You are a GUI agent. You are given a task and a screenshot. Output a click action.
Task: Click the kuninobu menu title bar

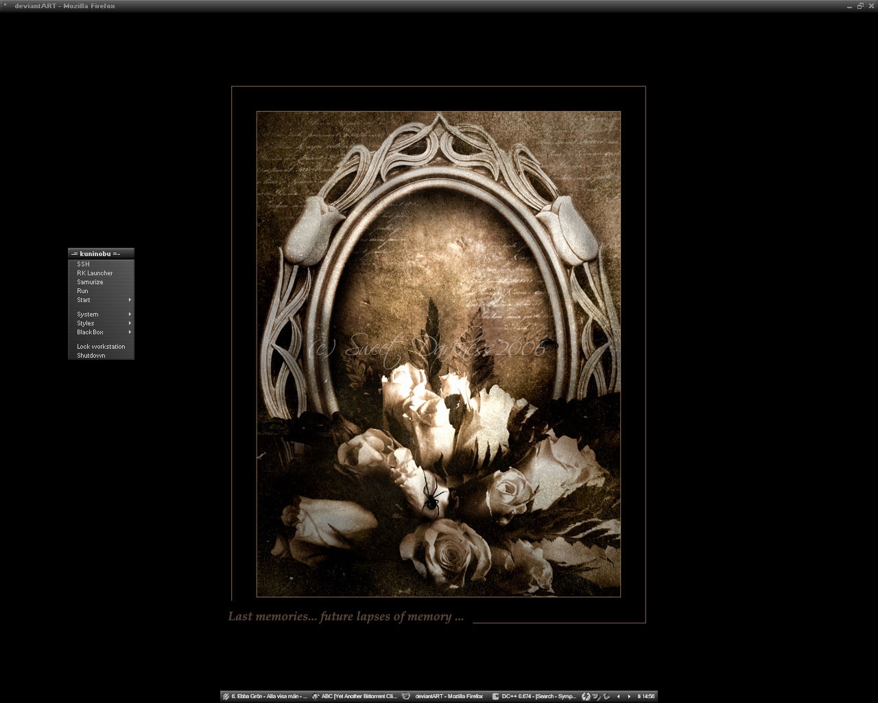(x=101, y=254)
